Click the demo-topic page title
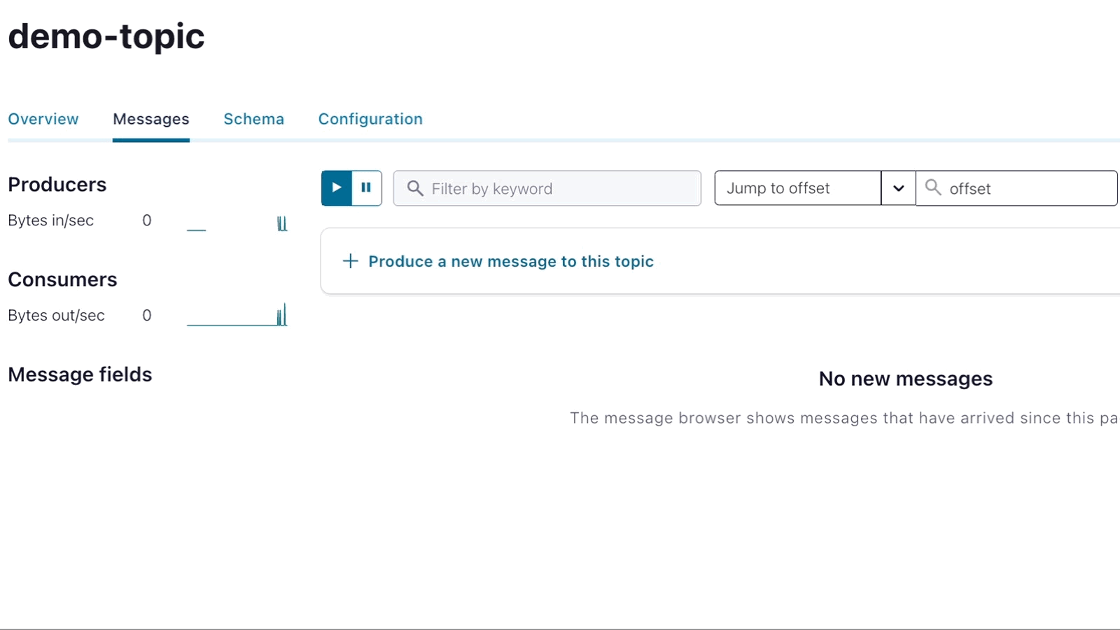1120x630 pixels. point(106,36)
